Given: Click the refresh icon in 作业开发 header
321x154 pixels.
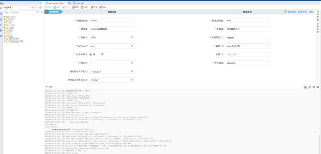Looking at the screenshot, I should point(38,7).
